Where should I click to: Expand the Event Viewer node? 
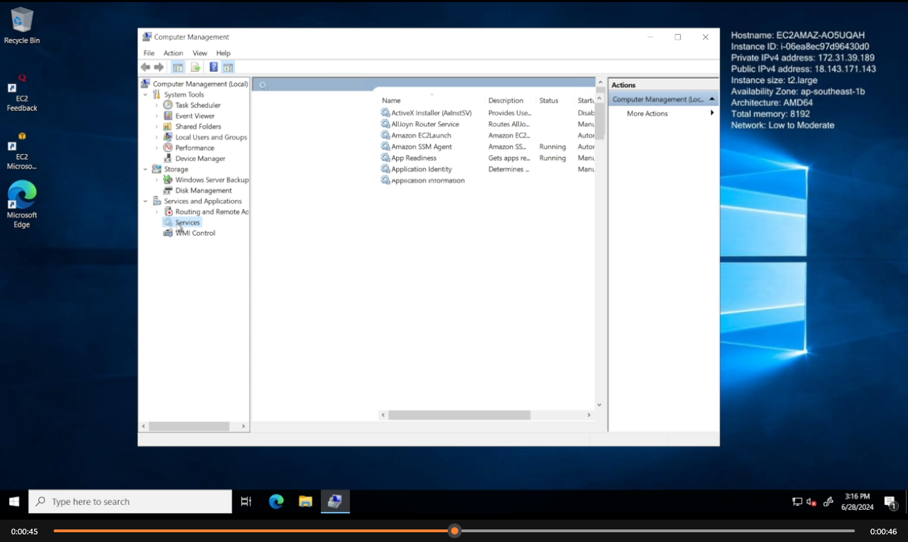157,116
